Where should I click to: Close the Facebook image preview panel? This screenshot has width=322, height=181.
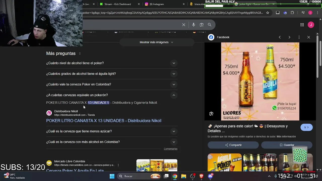(x=309, y=37)
